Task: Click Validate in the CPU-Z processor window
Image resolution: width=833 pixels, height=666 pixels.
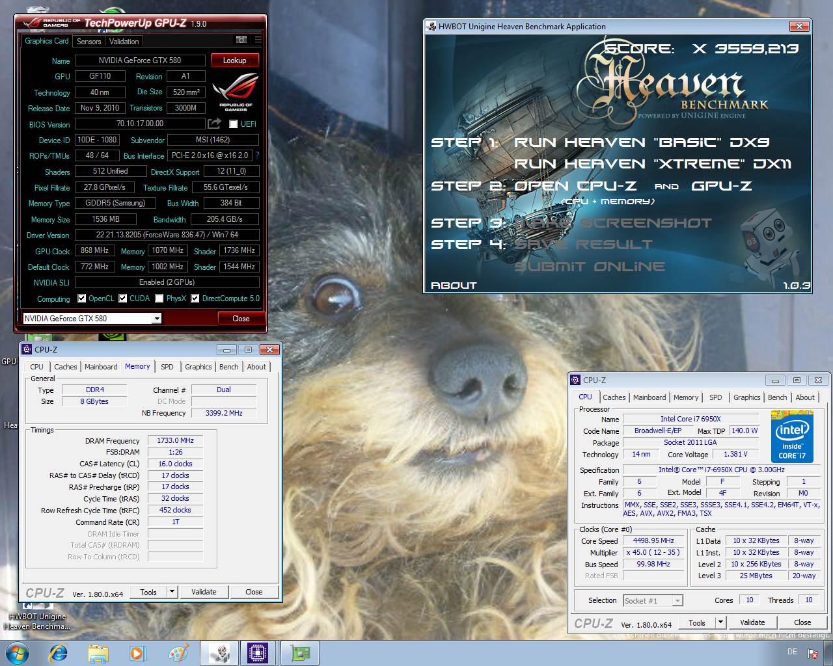Action: [752, 622]
